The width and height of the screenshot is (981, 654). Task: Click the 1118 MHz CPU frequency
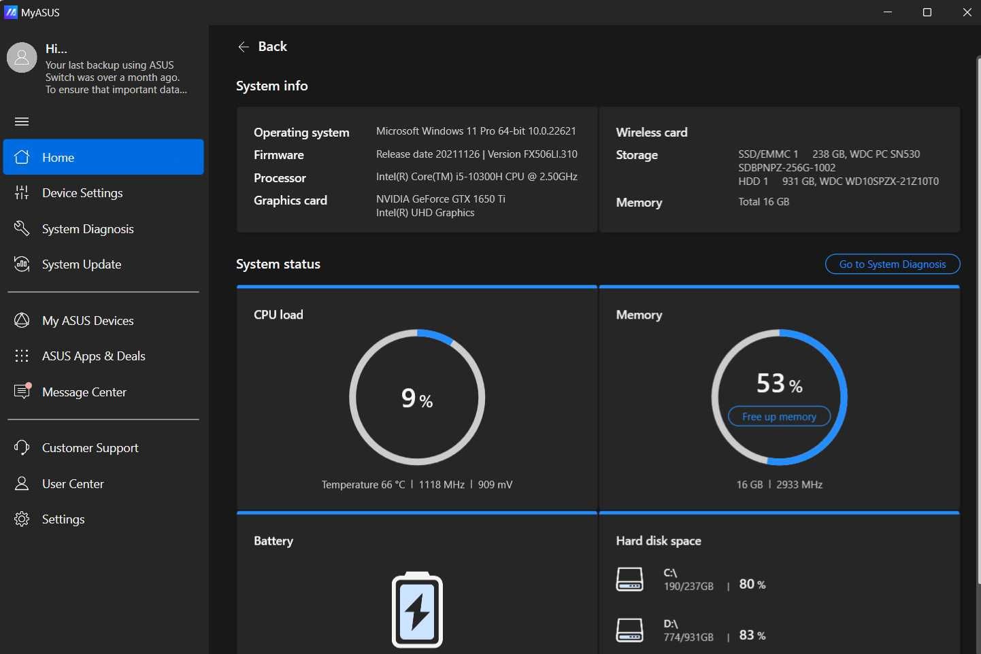(442, 485)
